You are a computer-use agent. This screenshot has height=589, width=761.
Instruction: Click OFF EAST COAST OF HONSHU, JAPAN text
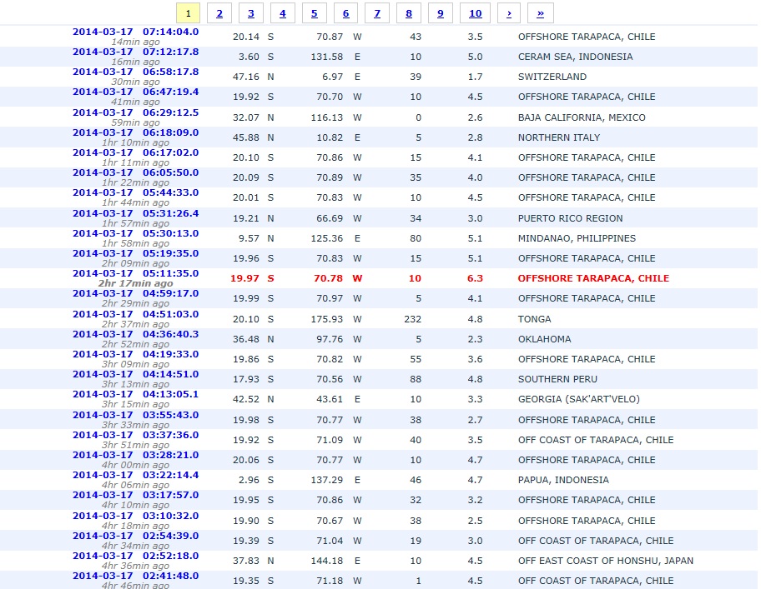605,561
